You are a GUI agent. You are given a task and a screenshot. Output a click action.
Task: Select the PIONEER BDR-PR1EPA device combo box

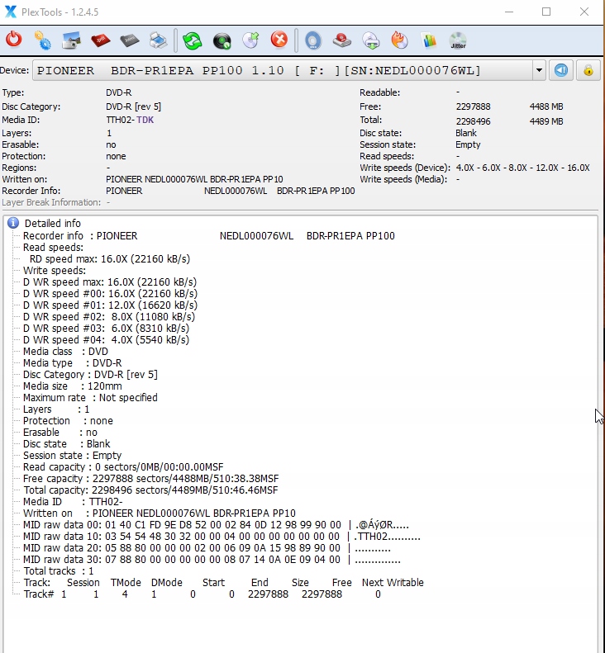pos(281,70)
